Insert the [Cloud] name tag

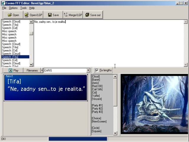96,76
